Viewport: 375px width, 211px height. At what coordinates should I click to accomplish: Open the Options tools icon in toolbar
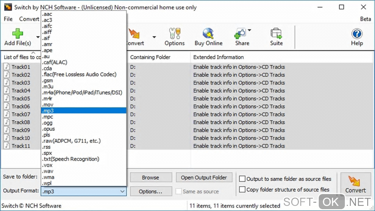175,33
